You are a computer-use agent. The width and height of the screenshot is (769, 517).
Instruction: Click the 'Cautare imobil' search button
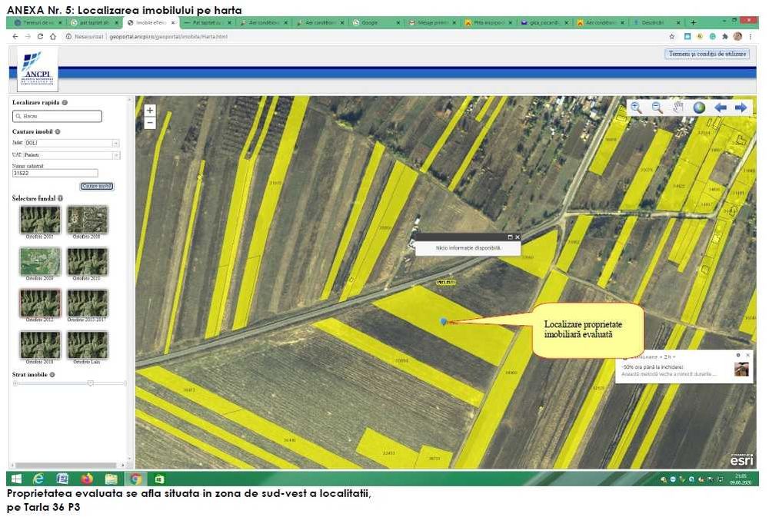coord(97,186)
